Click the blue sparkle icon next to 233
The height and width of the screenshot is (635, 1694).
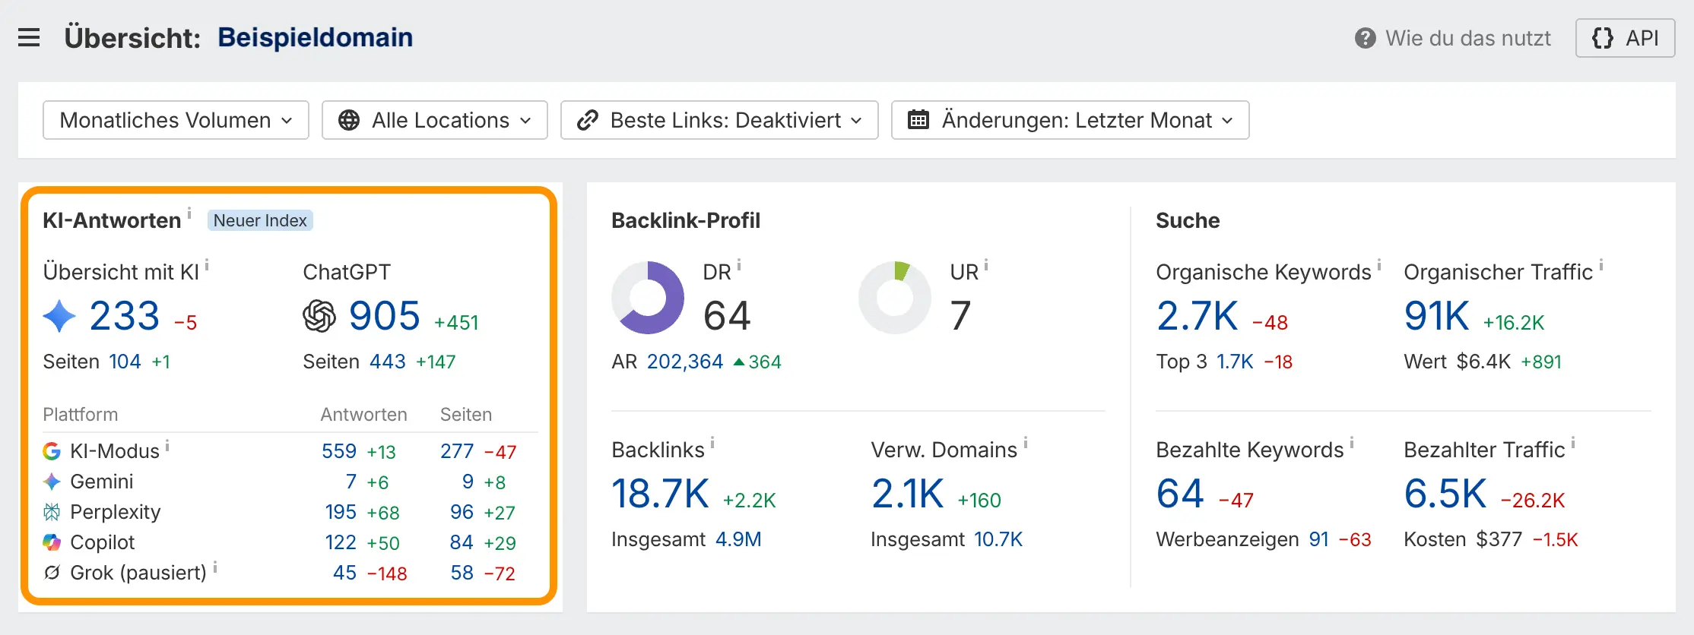point(59,316)
